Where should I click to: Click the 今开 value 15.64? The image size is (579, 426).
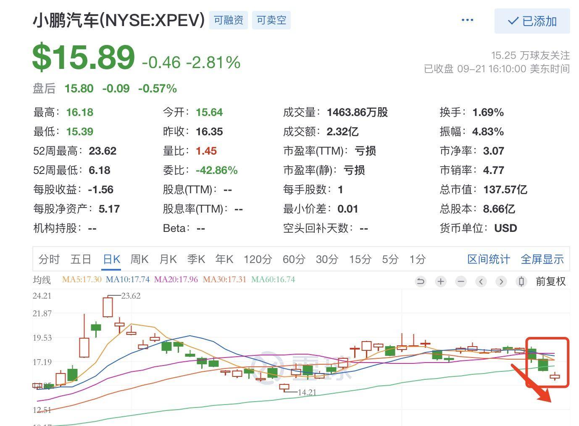coord(209,112)
